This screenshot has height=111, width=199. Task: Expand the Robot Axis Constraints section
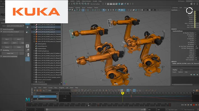tap(1, 56)
